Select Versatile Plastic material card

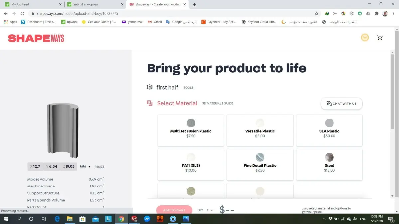pos(260,130)
